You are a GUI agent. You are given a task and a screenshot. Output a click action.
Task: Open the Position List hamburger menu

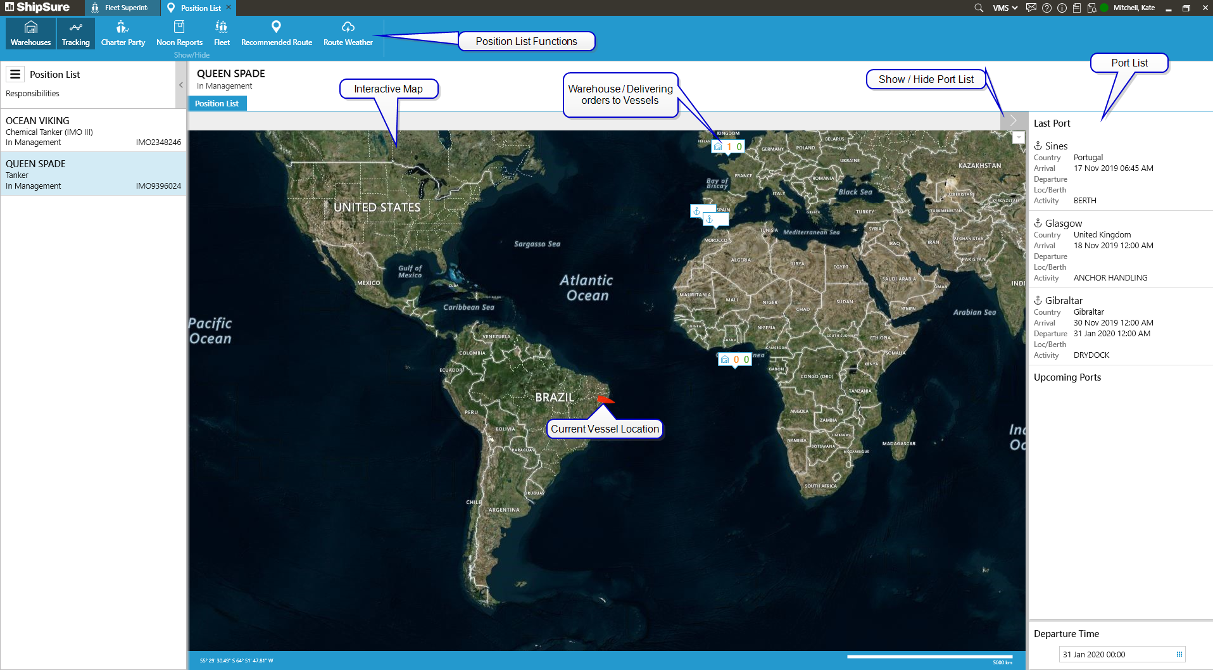pos(15,75)
